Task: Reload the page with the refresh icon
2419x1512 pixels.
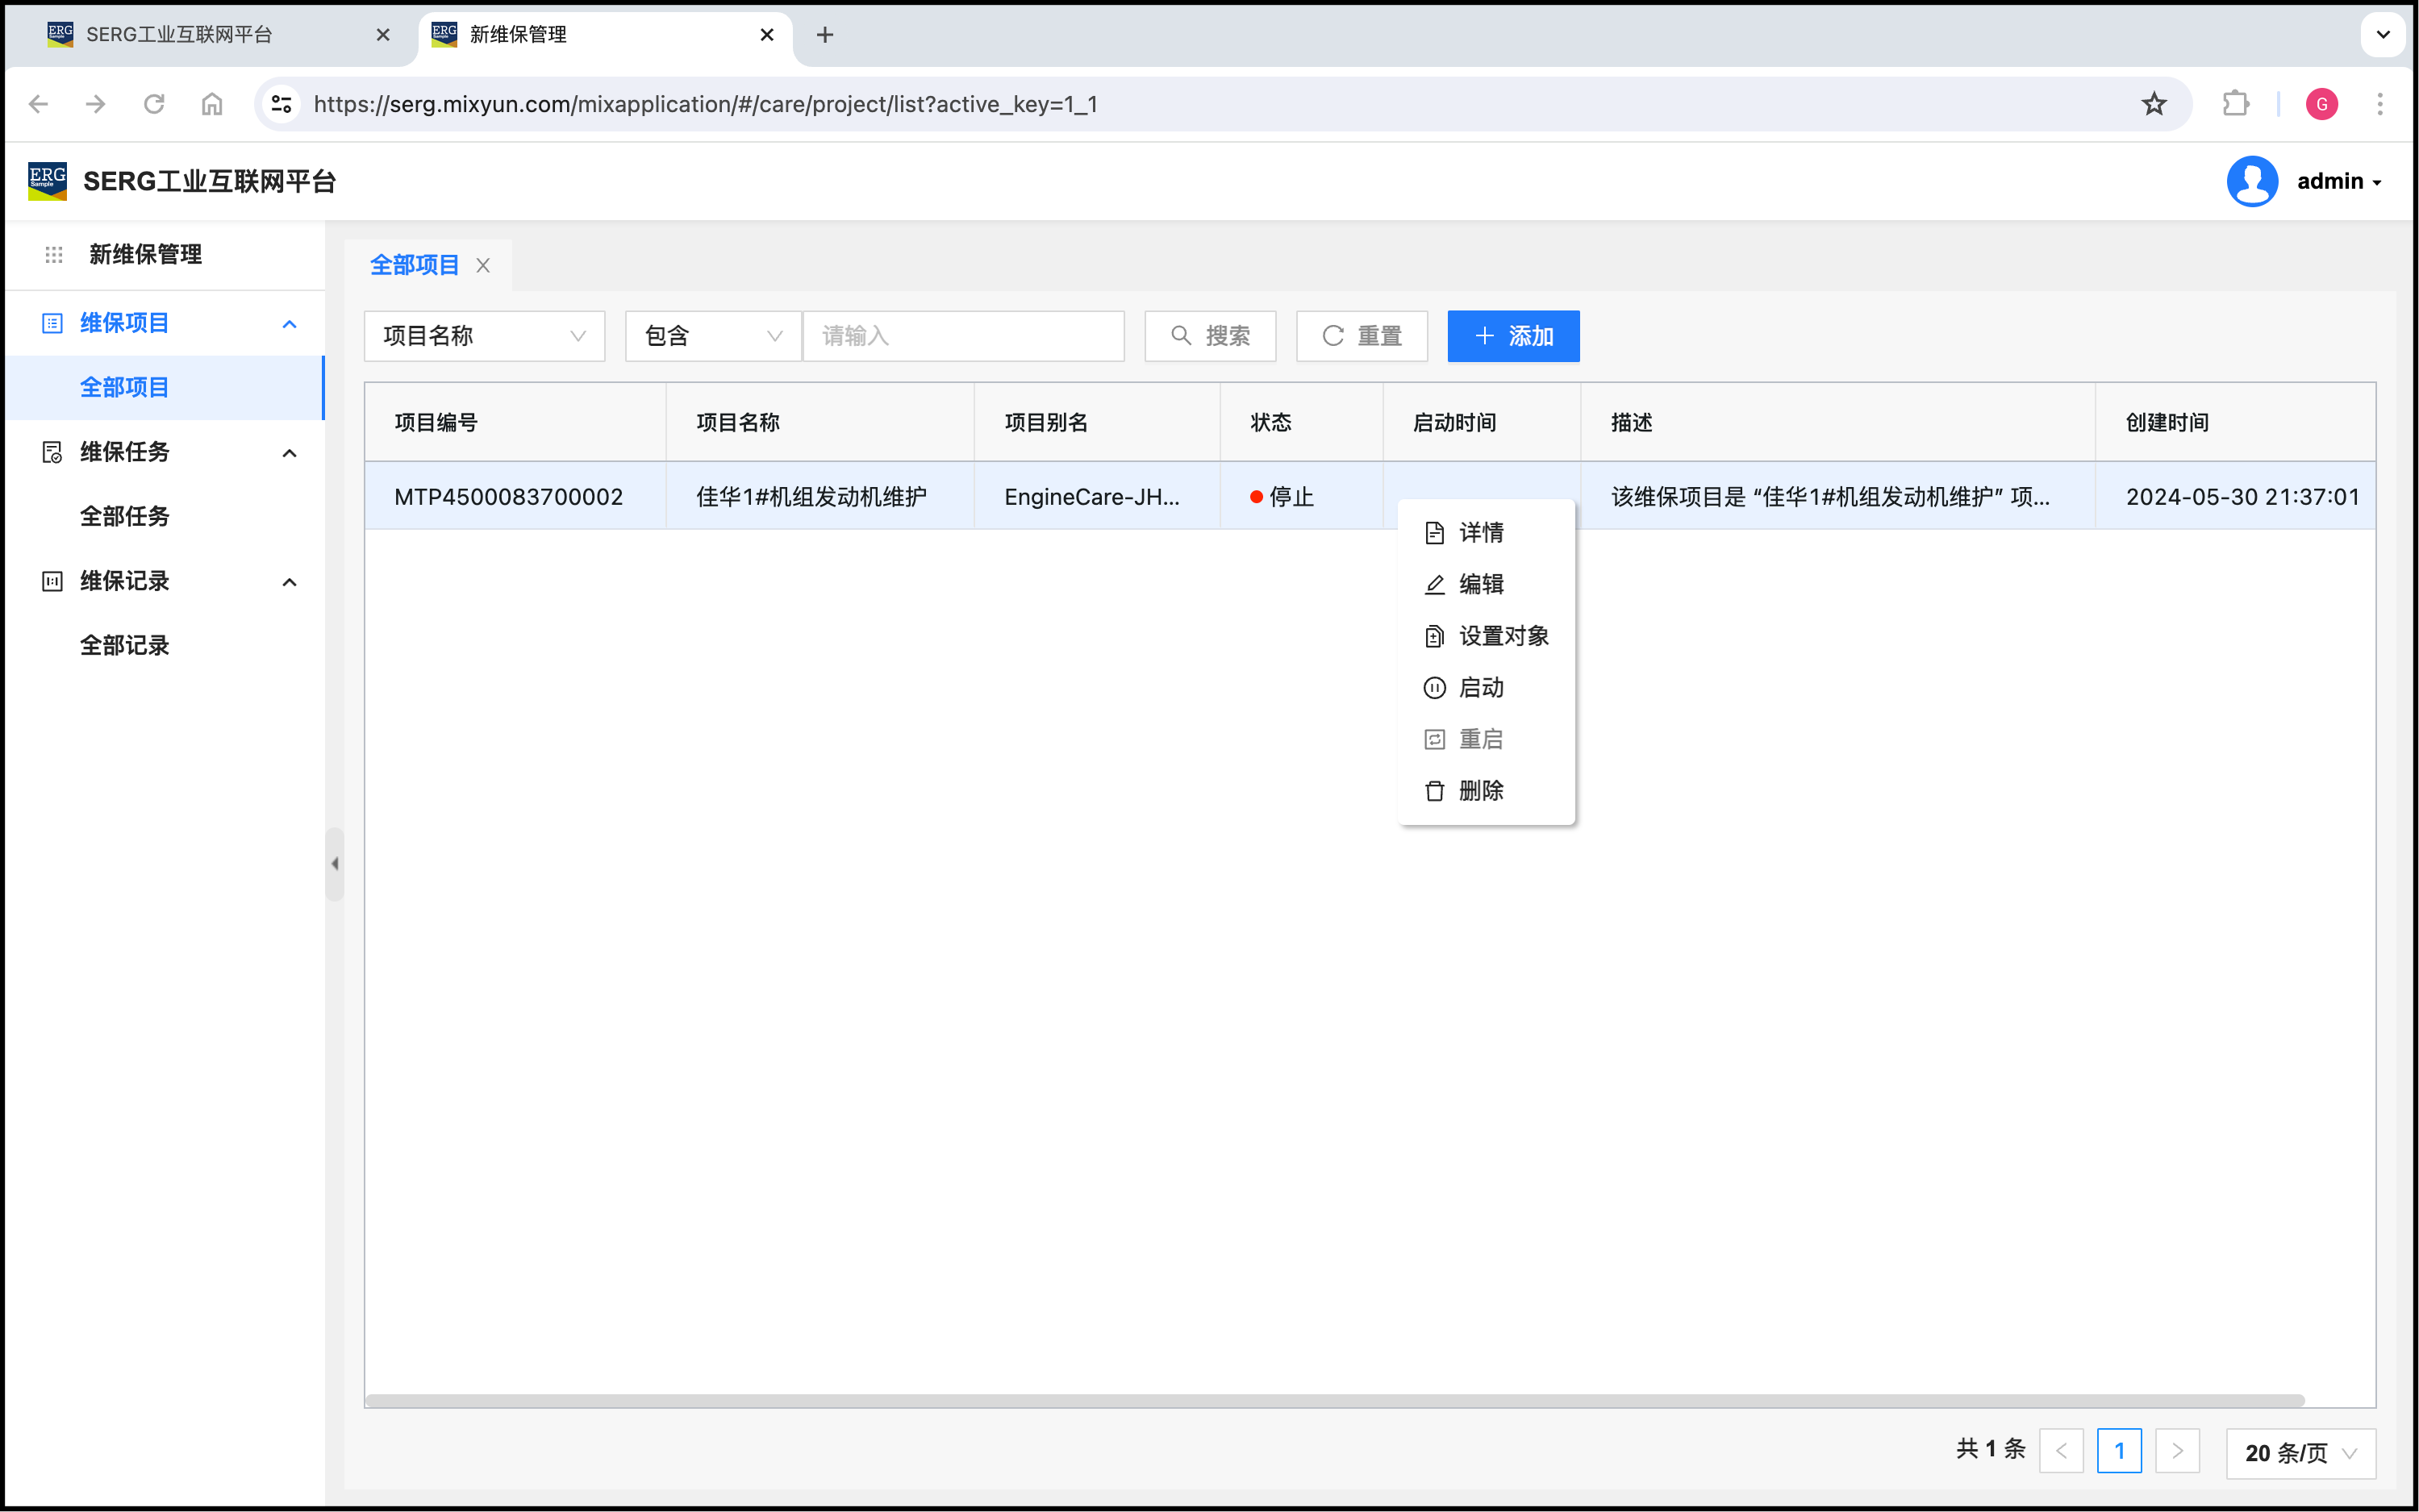Action: click(154, 104)
